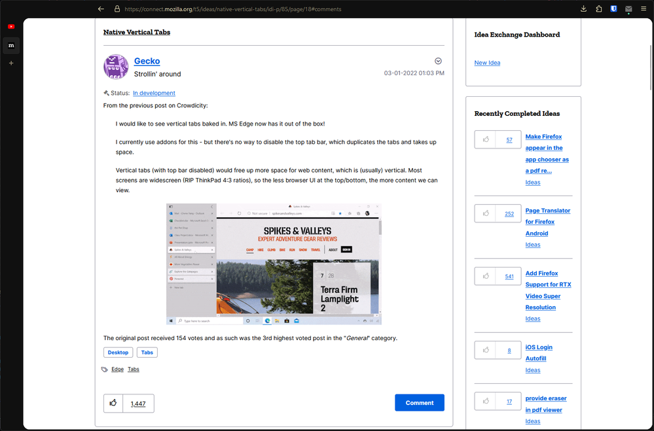
Task: Click Gecko's purple avatar image
Action: (116, 67)
